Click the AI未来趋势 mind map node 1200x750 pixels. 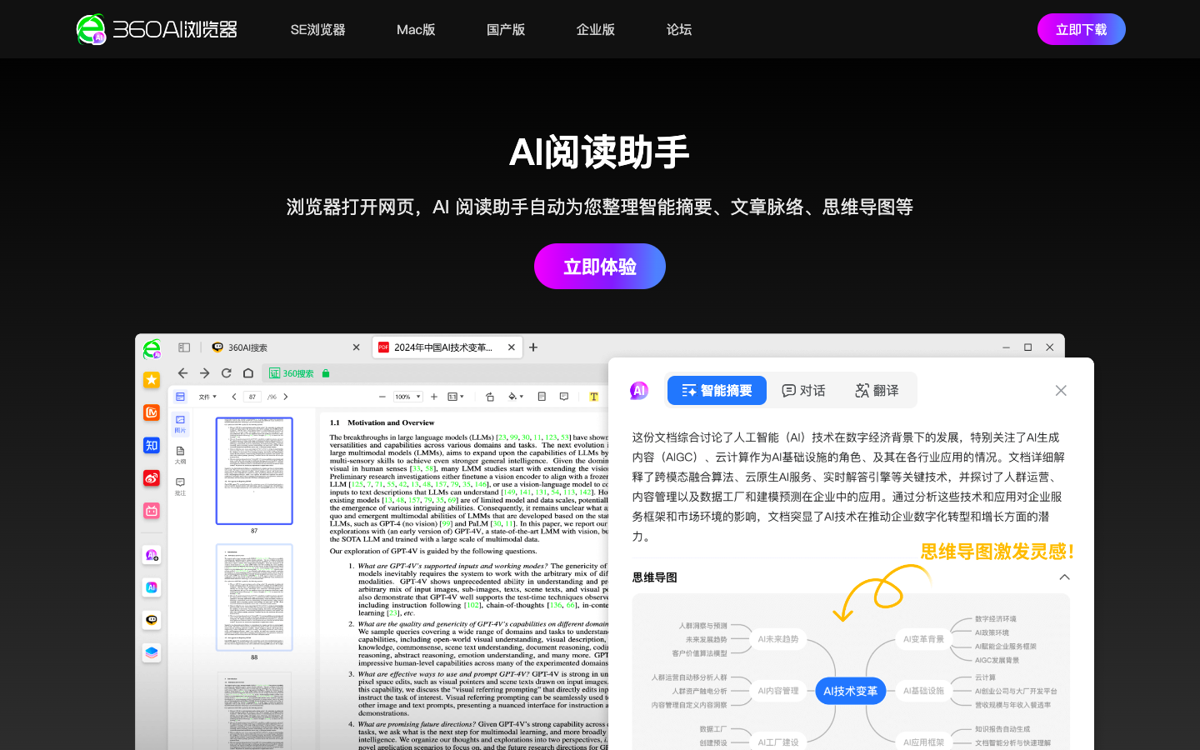[777, 639]
